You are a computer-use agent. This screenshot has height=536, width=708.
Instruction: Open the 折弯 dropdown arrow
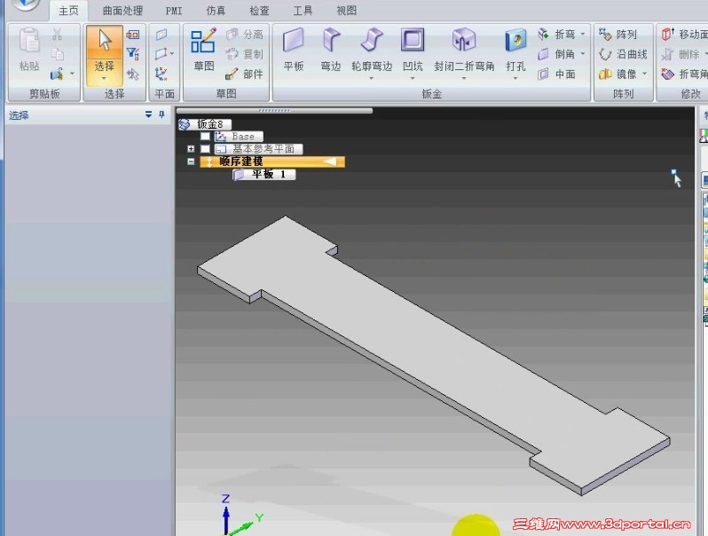point(583,35)
